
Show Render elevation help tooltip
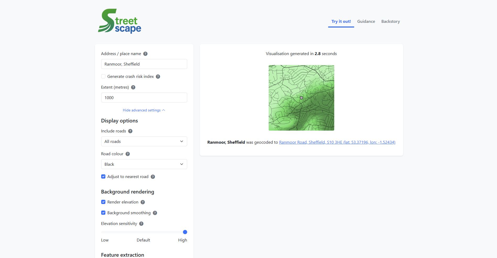pos(143,202)
